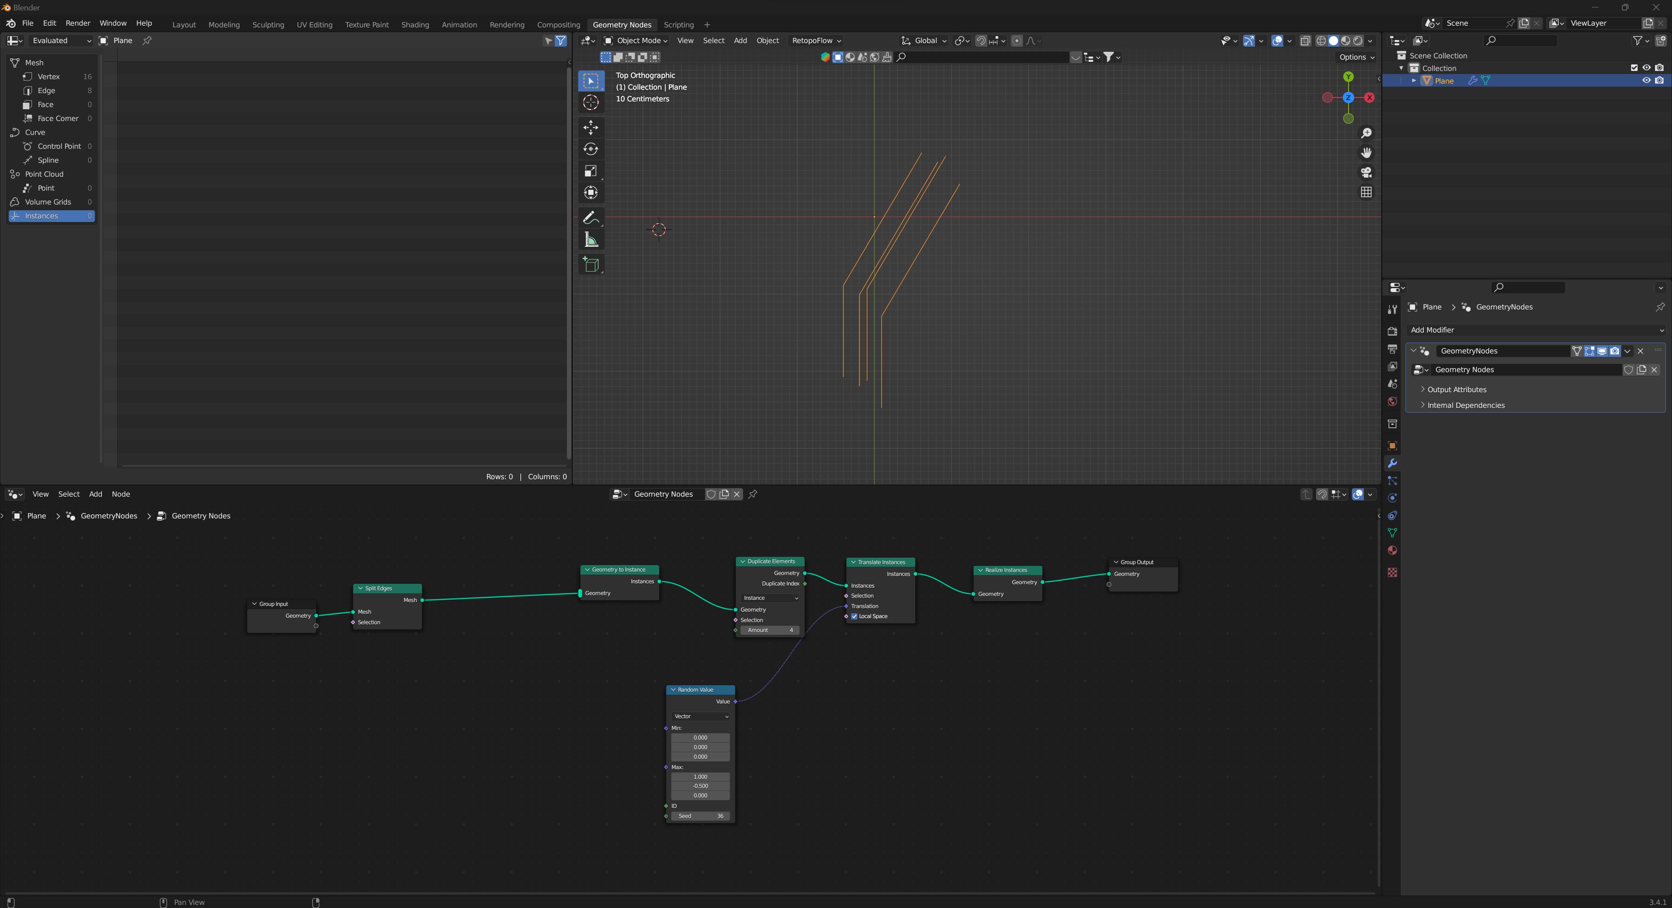Toggle modifier edit mode display icon

[x=1590, y=351]
